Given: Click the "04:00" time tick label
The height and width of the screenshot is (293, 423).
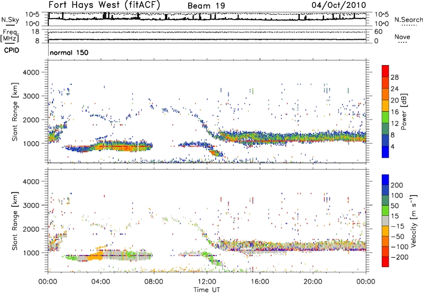Looking at the screenshot, I should tap(100, 282).
